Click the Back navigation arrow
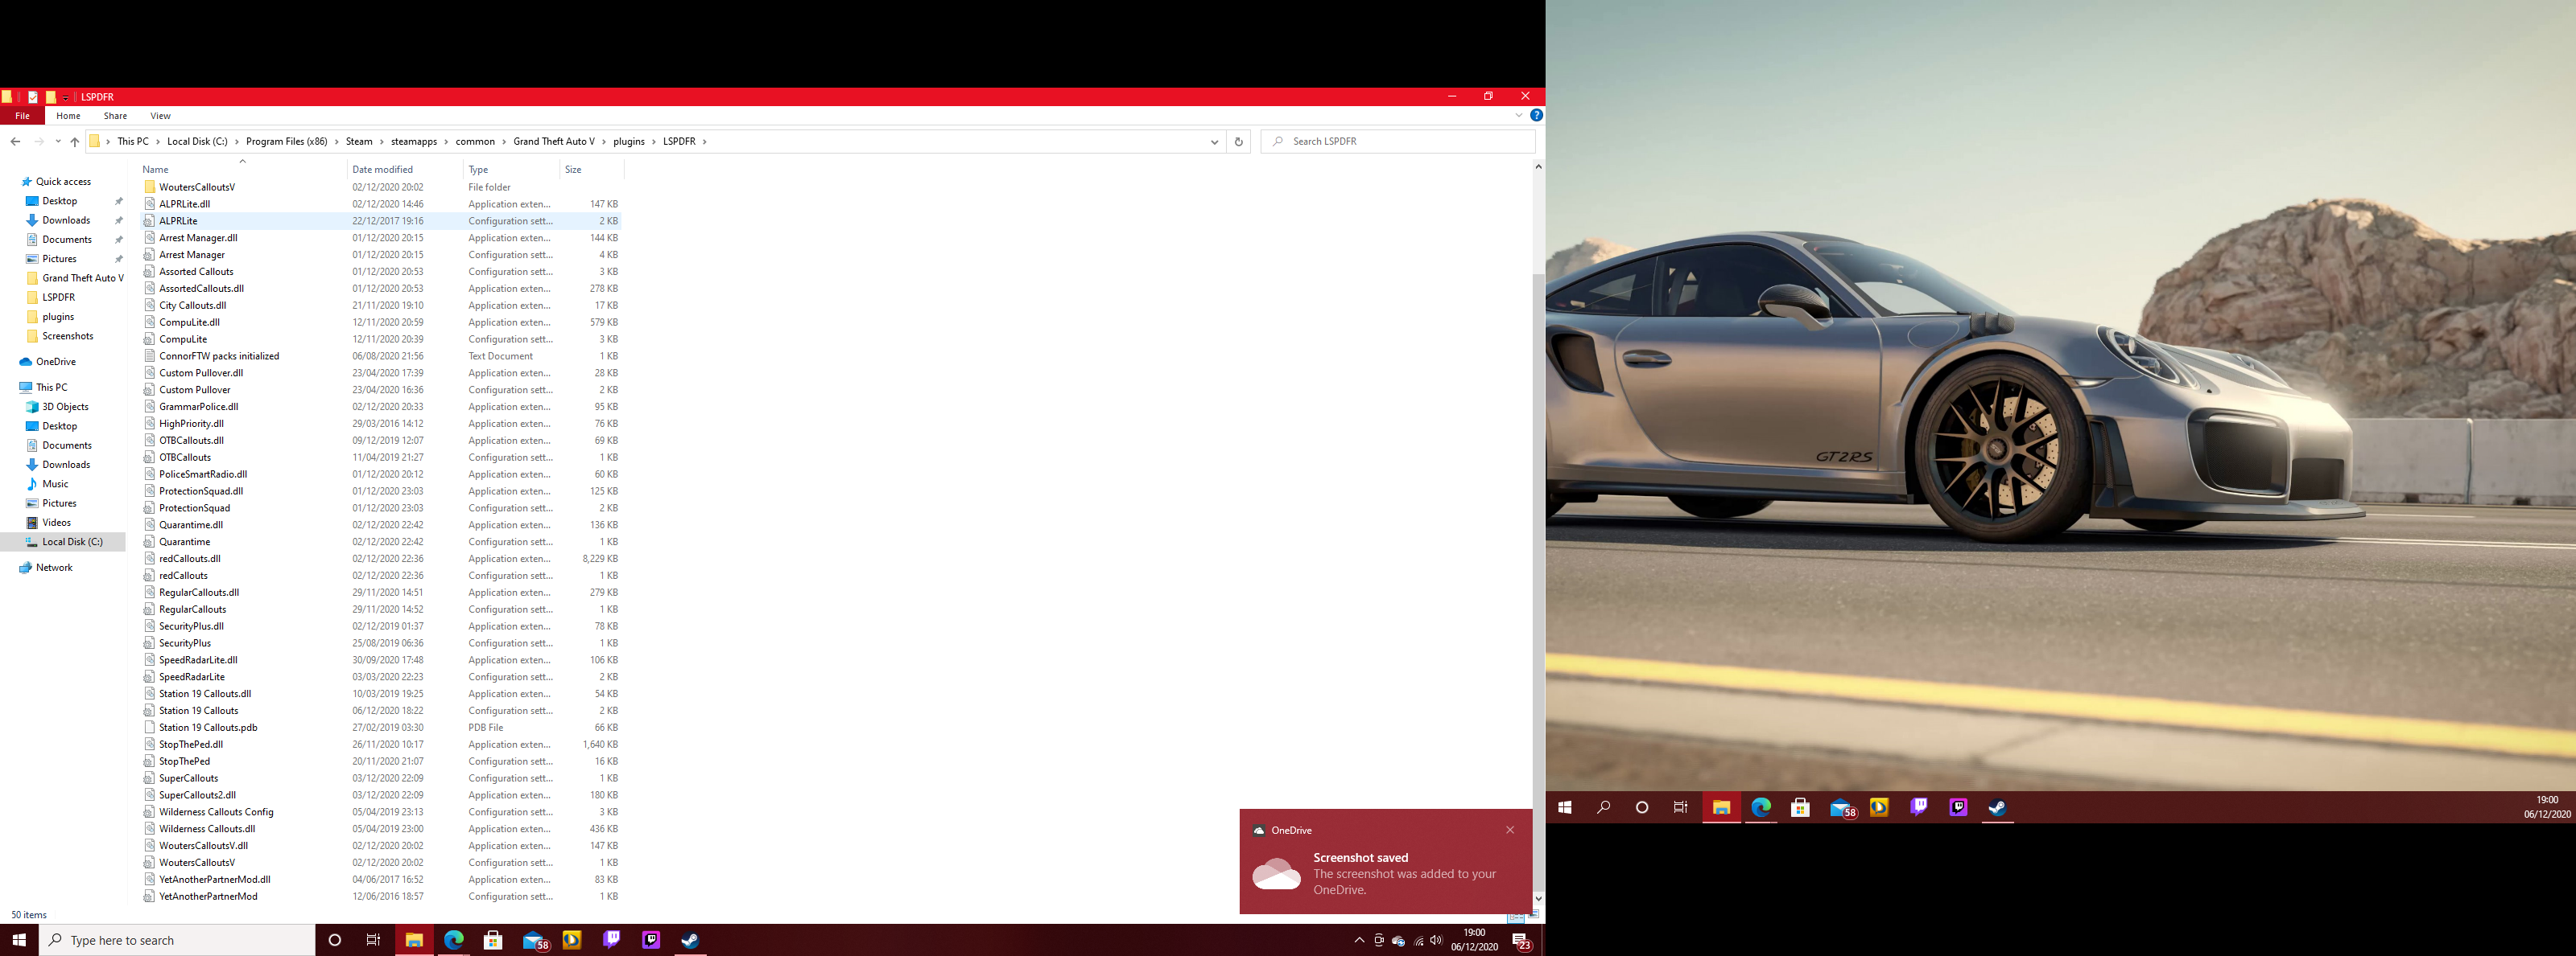Viewport: 2576px width, 956px height. pos(15,142)
